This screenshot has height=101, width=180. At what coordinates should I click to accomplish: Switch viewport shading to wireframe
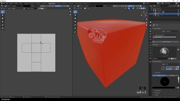coord(140,8)
